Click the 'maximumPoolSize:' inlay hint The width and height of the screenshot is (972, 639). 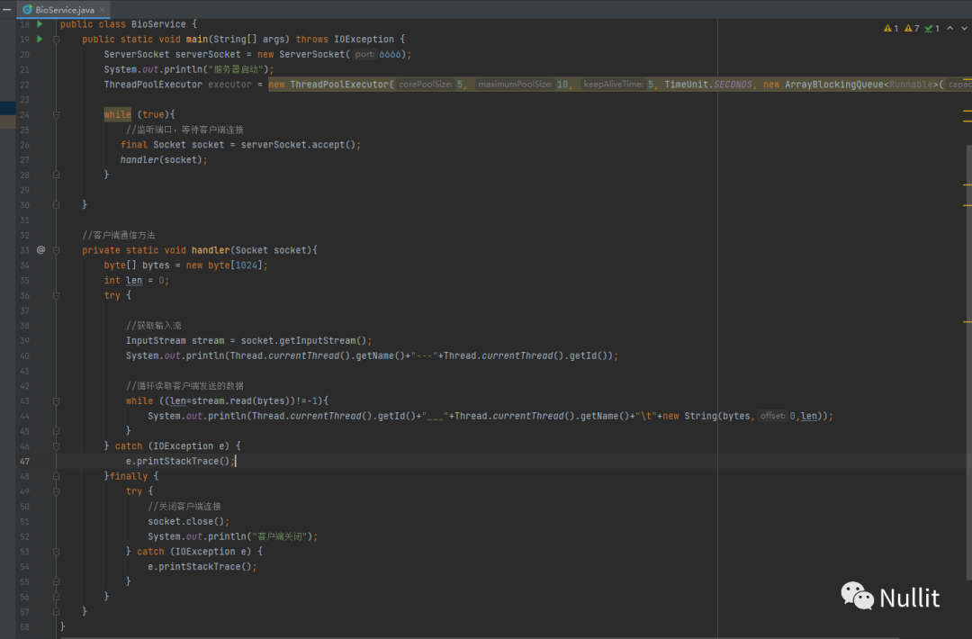(x=515, y=85)
